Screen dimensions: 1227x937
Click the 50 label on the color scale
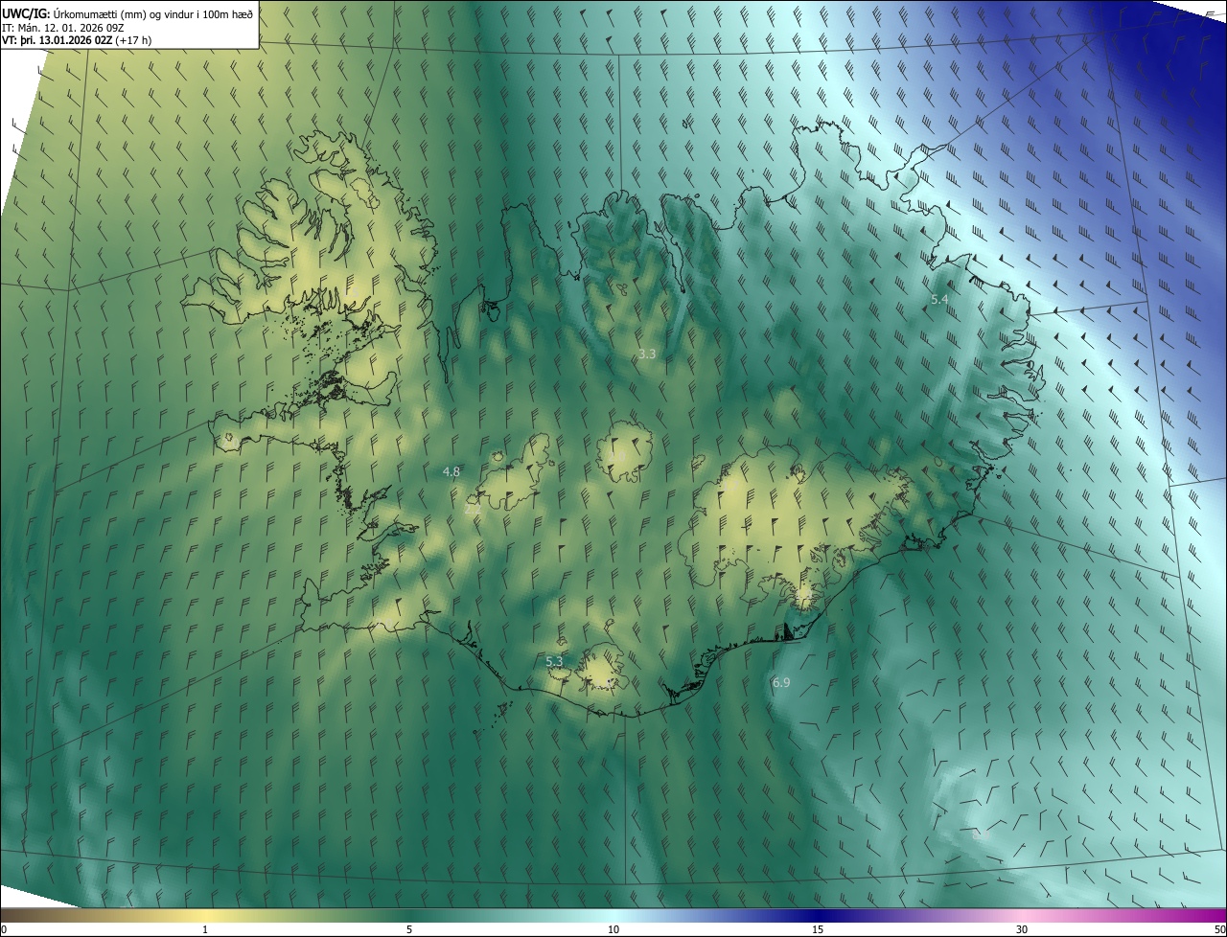click(1219, 929)
